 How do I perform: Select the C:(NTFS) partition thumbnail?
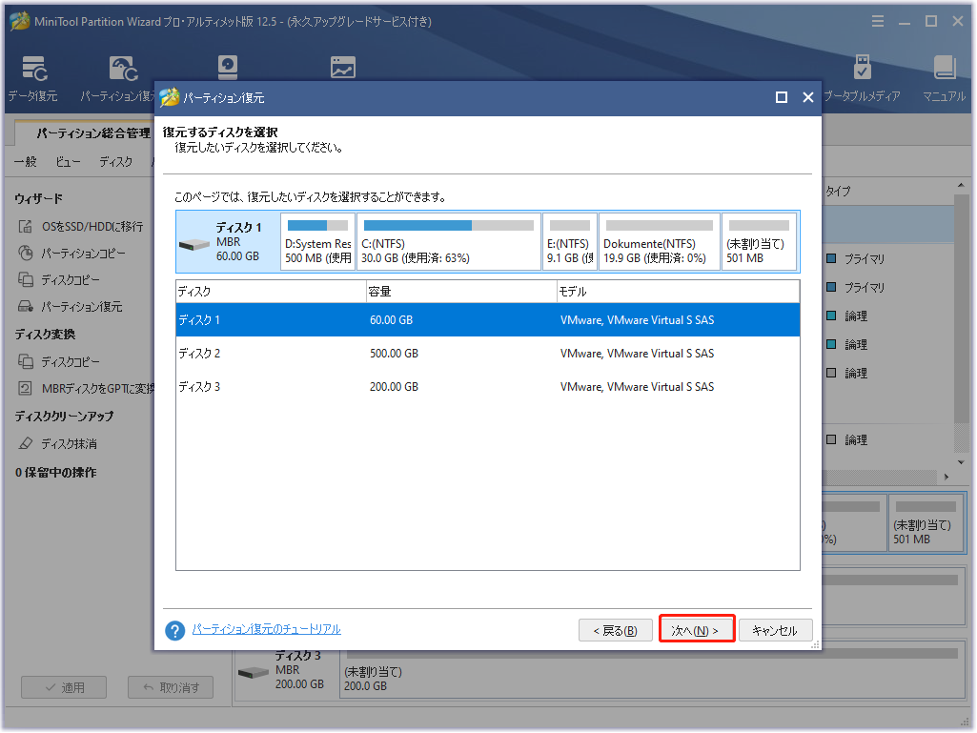pyautogui.click(x=449, y=241)
